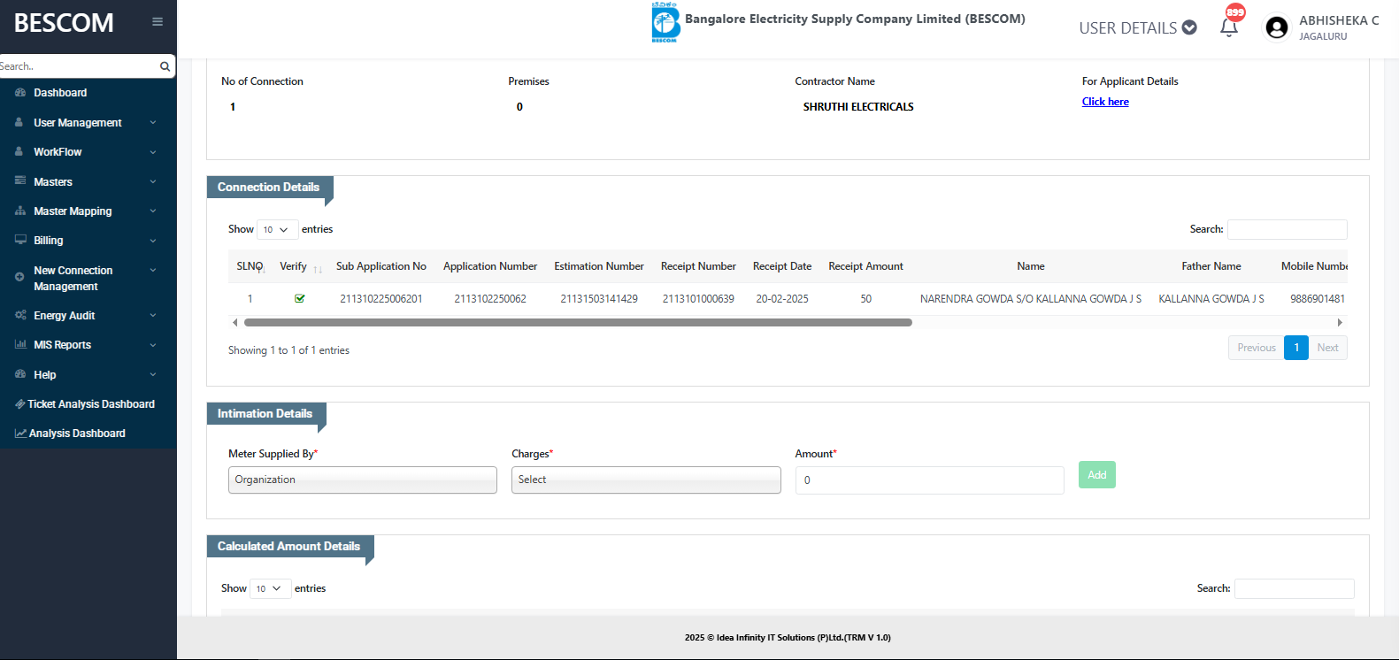Screen dimensions: 1399x660
Task: Click the Billing monitor icon
Action: coord(20,240)
